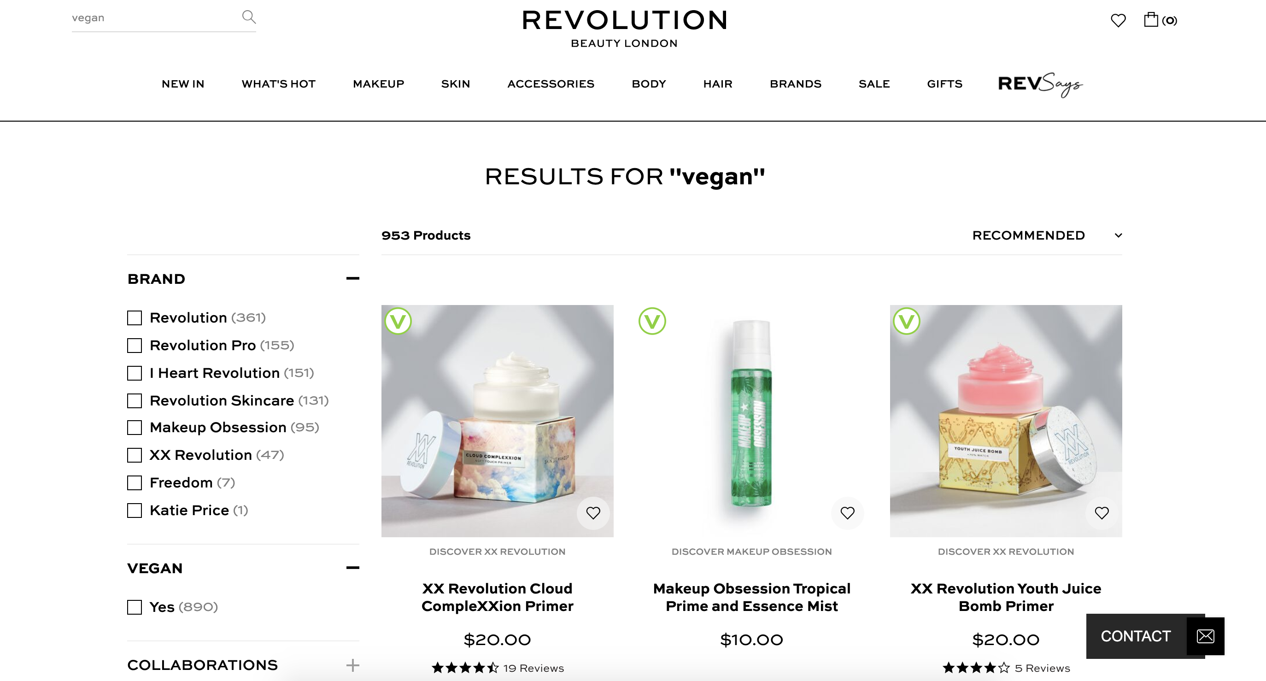Click Discover Makeup Obsession link
The image size is (1266, 681).
pyautogui.click(x=751, y=552)
